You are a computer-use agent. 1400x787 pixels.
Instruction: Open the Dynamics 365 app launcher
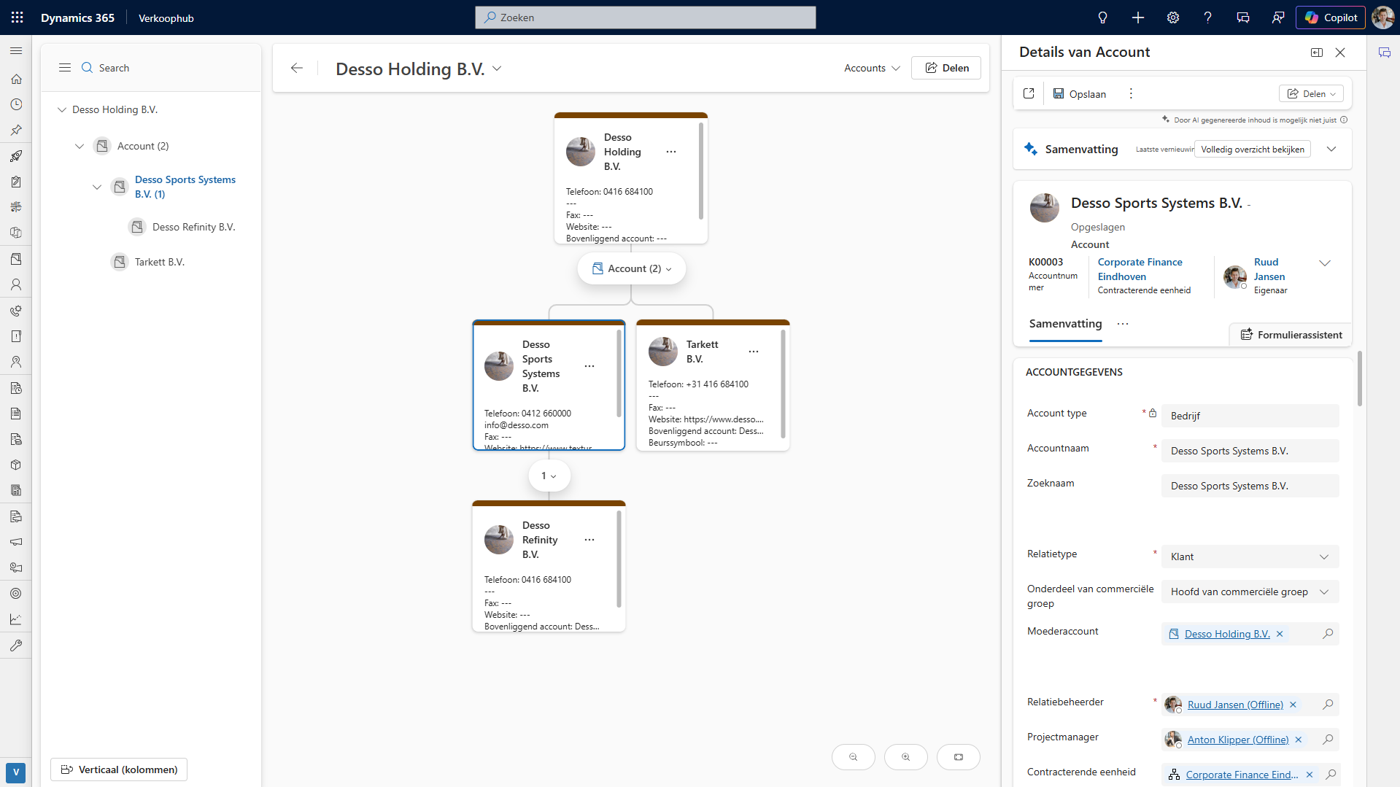18,18
